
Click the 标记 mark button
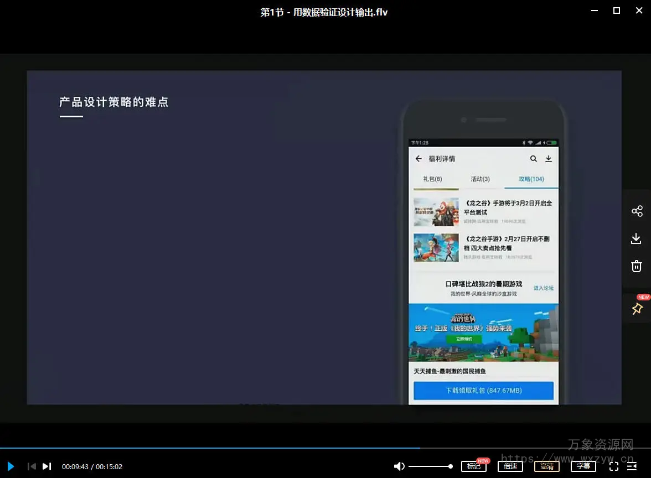[473, 466]
